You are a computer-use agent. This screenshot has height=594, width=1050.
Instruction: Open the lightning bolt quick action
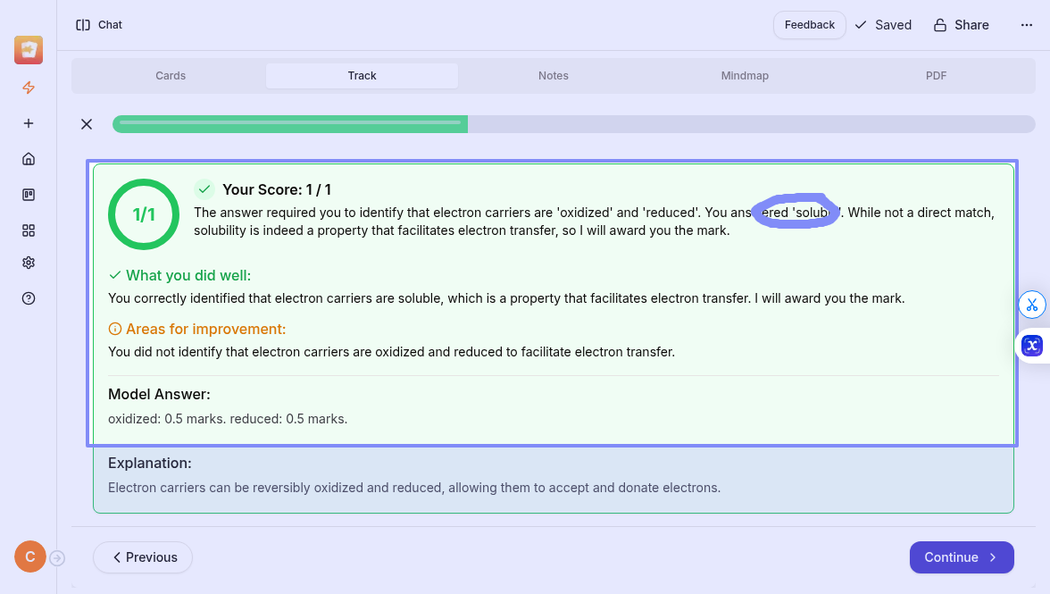29,88
